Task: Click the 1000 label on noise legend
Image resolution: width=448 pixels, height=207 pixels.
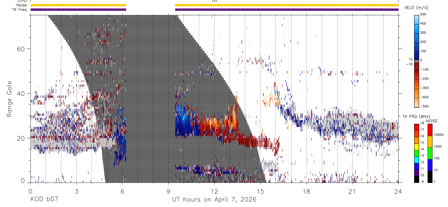Action: point(438,146)
